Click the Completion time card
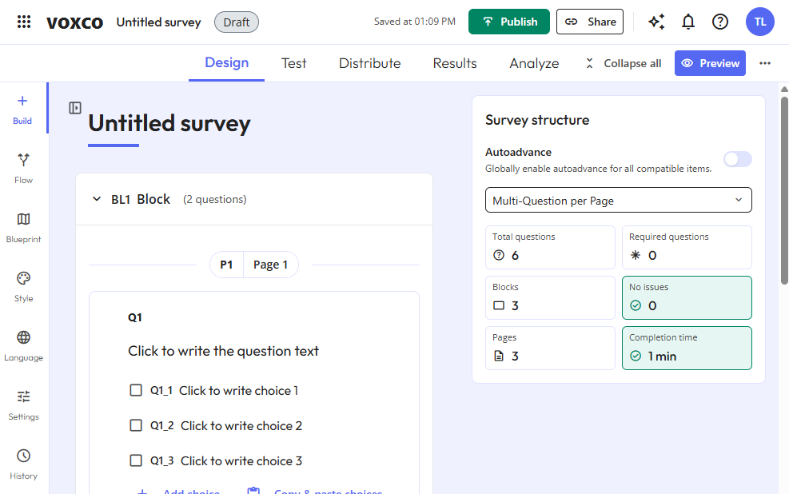Image resolution: width=789 pixels, height=494 pixels. (687, 348)
